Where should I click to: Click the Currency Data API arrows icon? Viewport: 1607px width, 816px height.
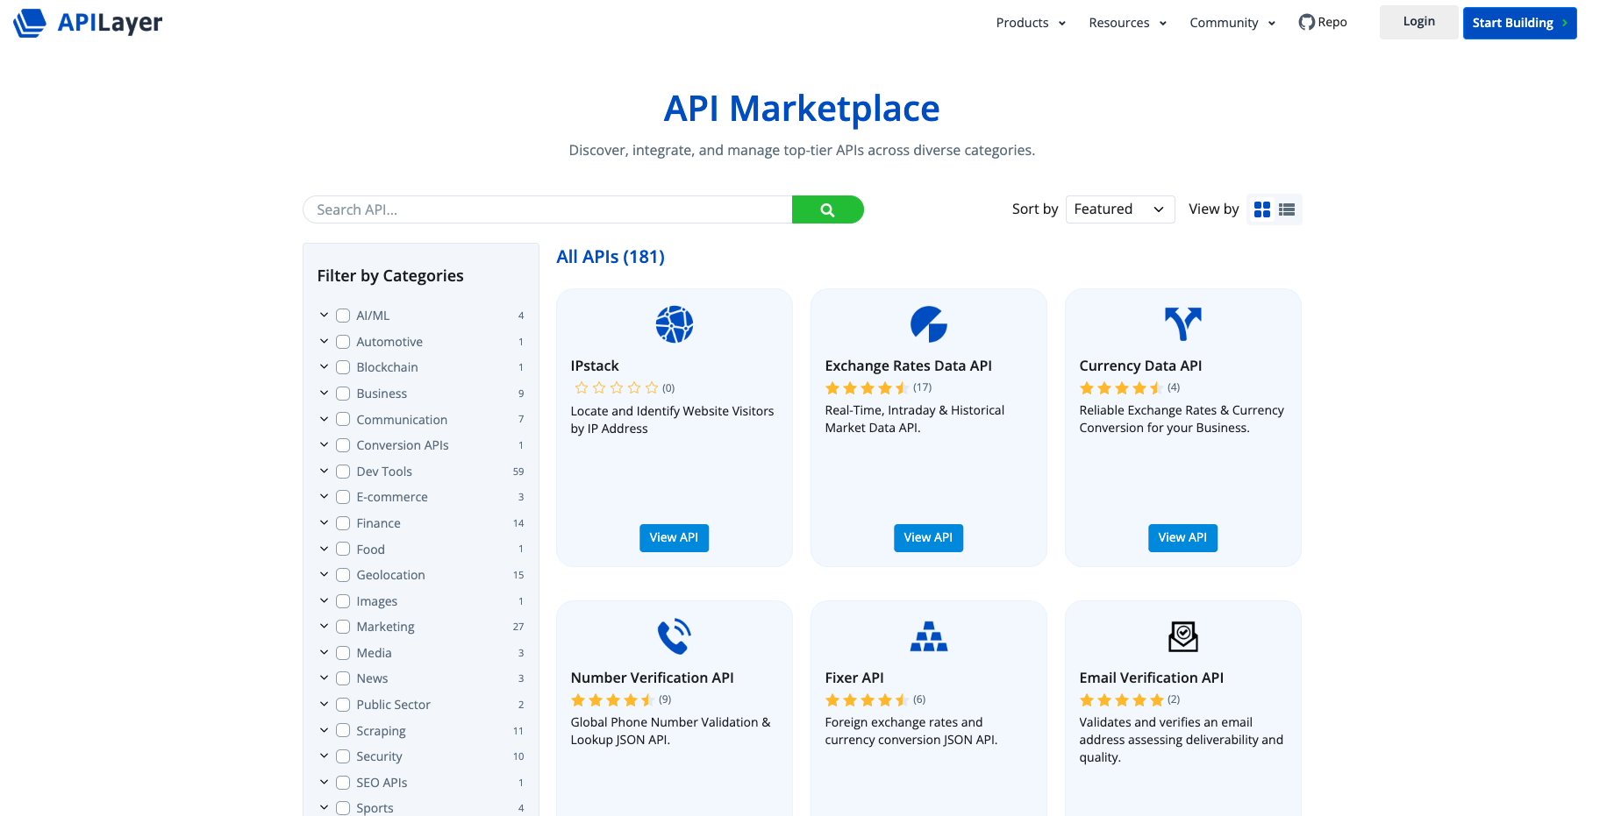point(1183,324)
